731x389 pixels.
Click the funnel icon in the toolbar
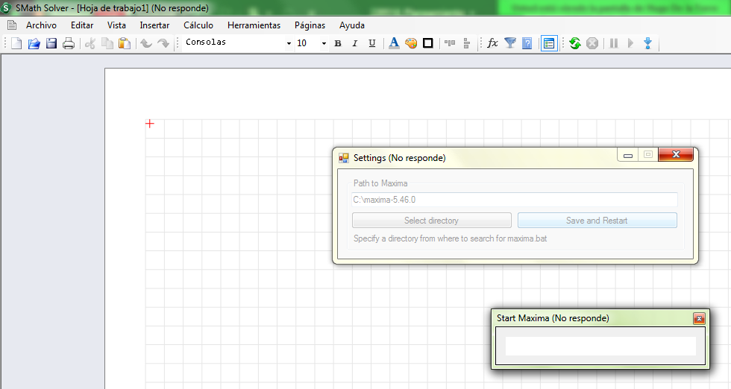(x=510, y=43)
